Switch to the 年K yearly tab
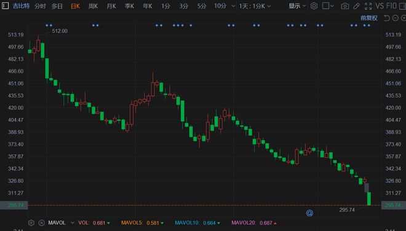The height and width of the screenshot is (231, 406). [148, 6]
